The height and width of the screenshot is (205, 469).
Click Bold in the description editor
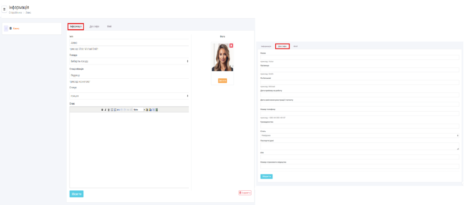point(102,110)
